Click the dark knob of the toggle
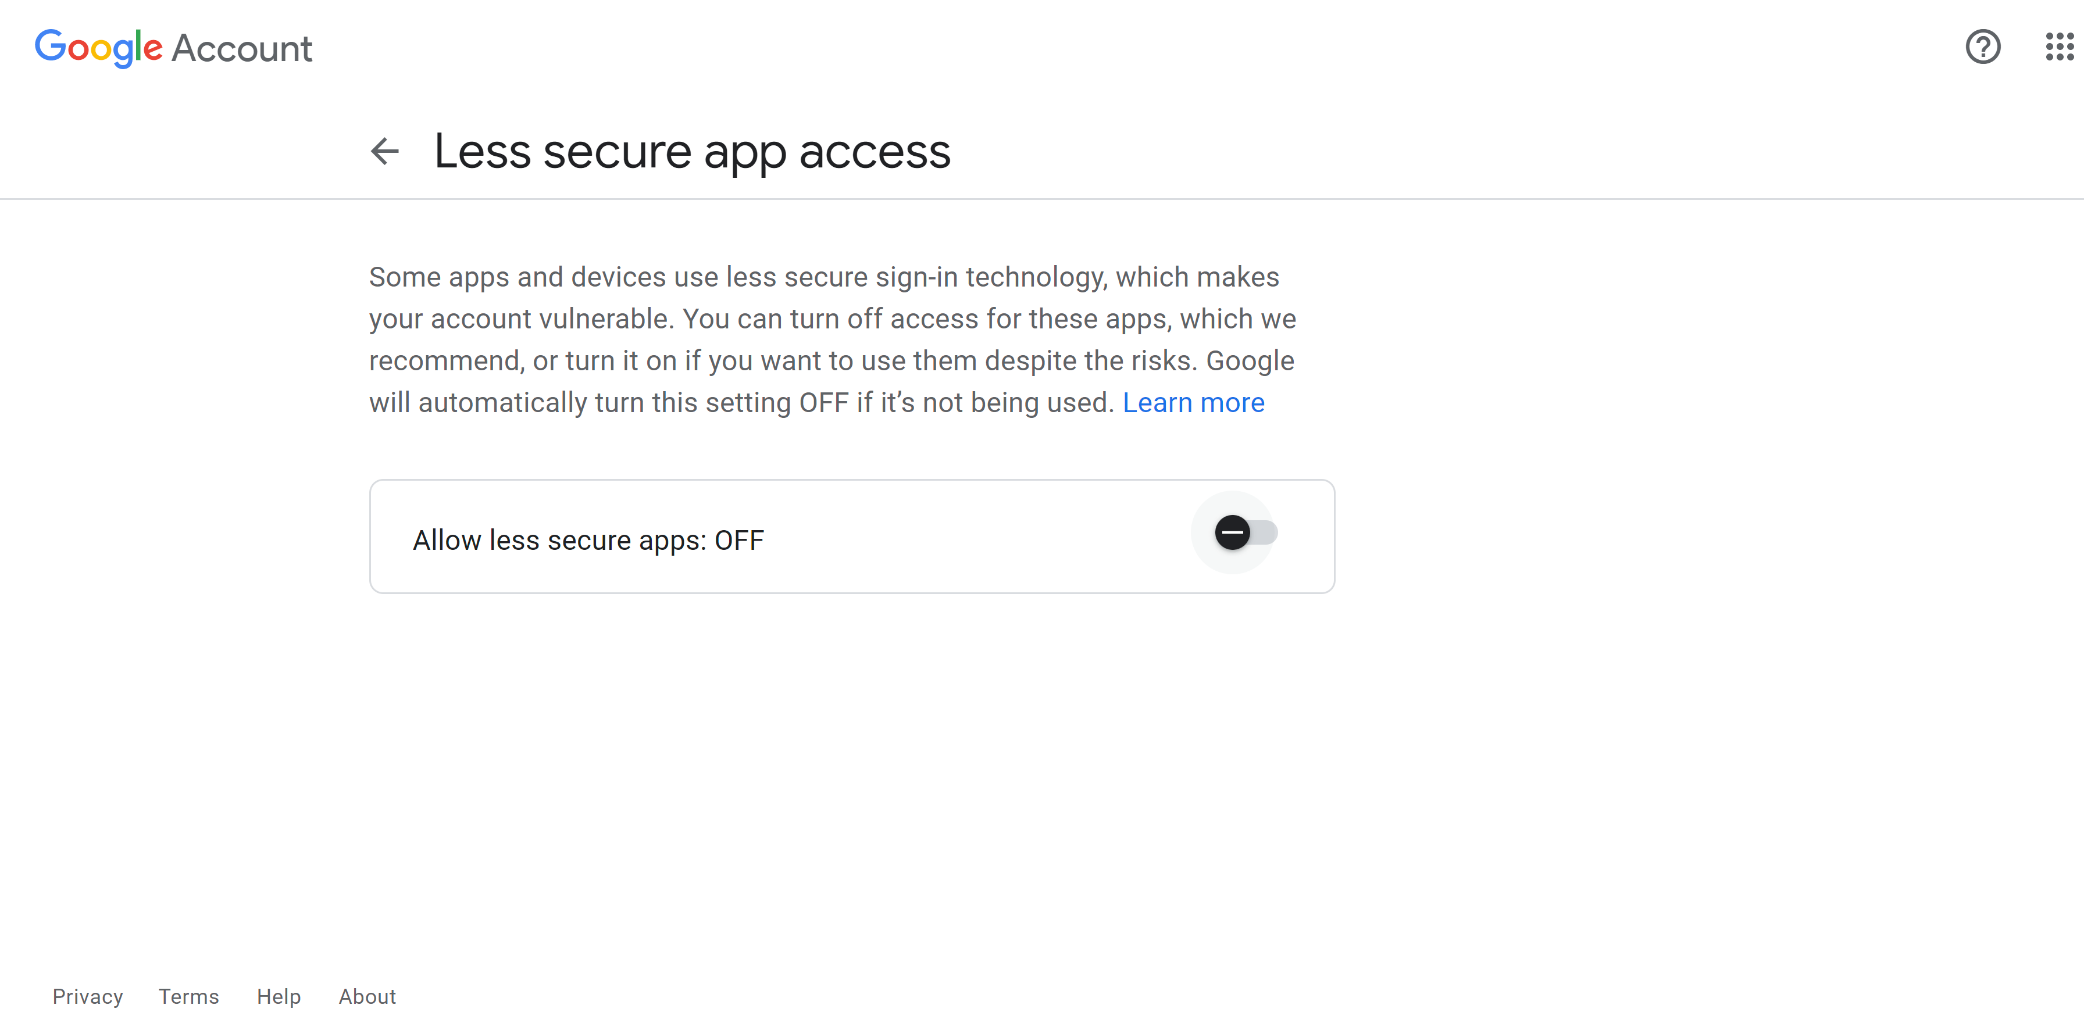 (x=1232, y=533)
